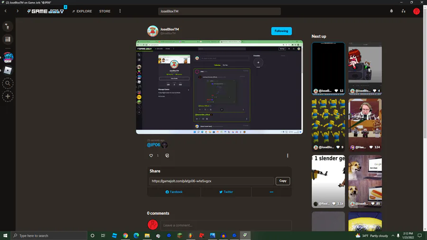The height and width of the screenshot is (240, 427).
Task: Open the hot dogs dog meme post
Action: (x=365, y=182)
